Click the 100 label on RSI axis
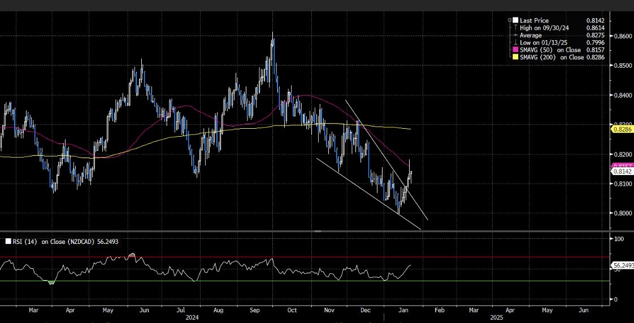 [619, 239]
